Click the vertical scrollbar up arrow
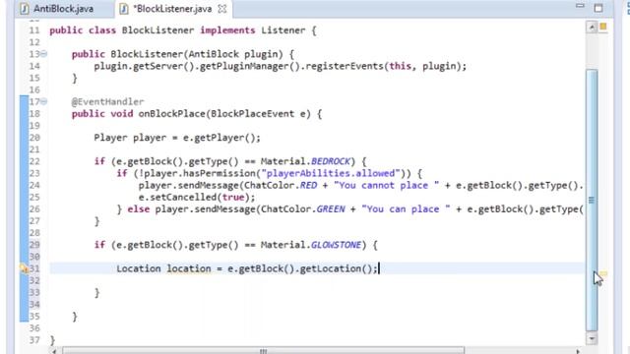This screenshot has width=630, height=354. click(592, 28)
